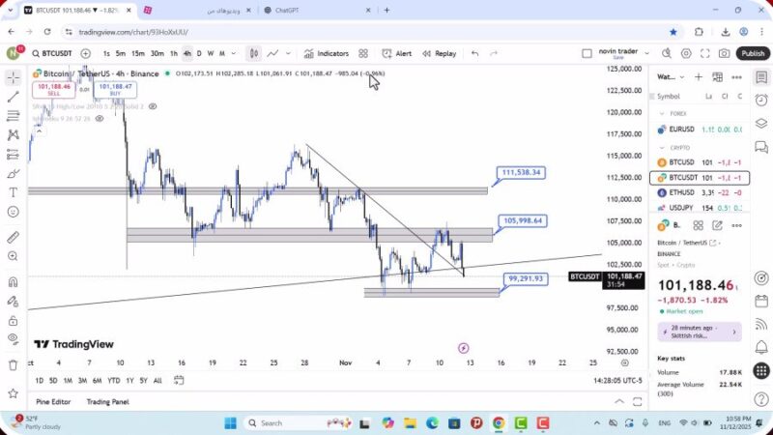Select the trend line drawing tool

click(x=13, y=97)
